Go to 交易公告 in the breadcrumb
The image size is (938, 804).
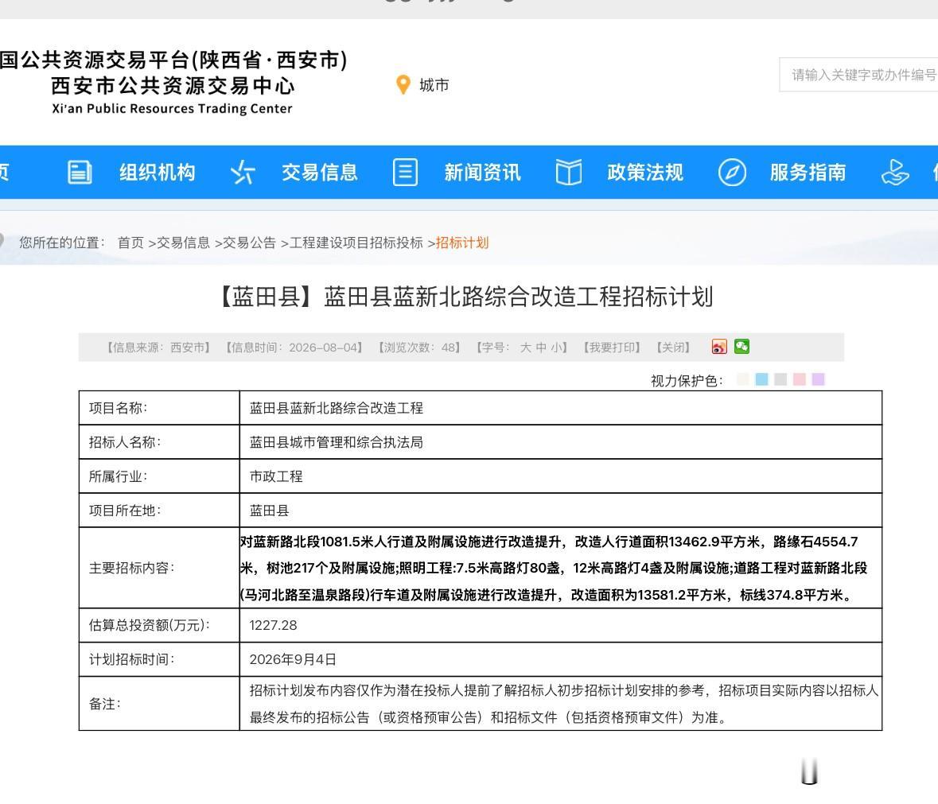click(250, 243)
